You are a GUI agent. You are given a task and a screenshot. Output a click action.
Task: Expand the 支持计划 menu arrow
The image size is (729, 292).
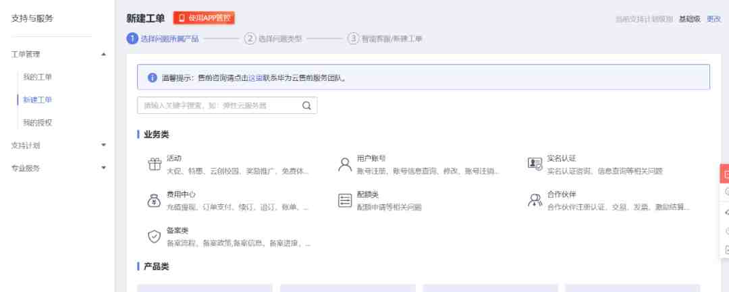pyautogui.click(x=104, y=145)
